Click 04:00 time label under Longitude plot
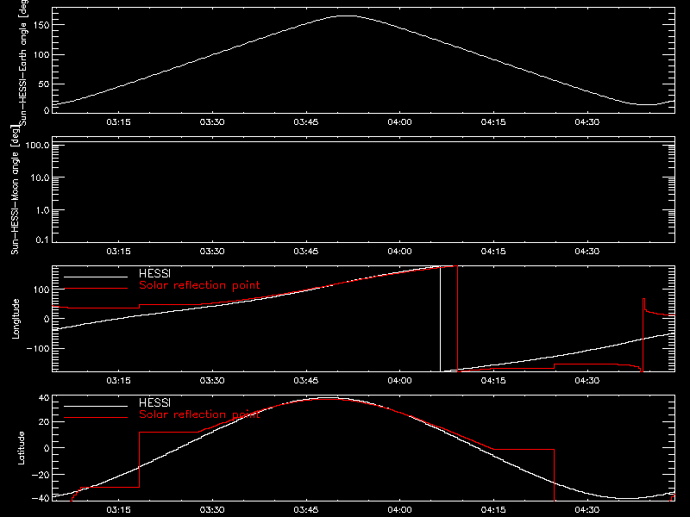The image size is (690, 517). [x=399, y=381]
